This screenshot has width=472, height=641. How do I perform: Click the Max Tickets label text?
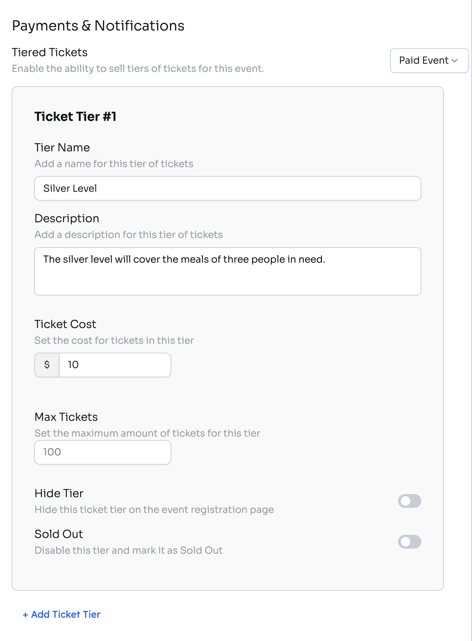(66, 417)
